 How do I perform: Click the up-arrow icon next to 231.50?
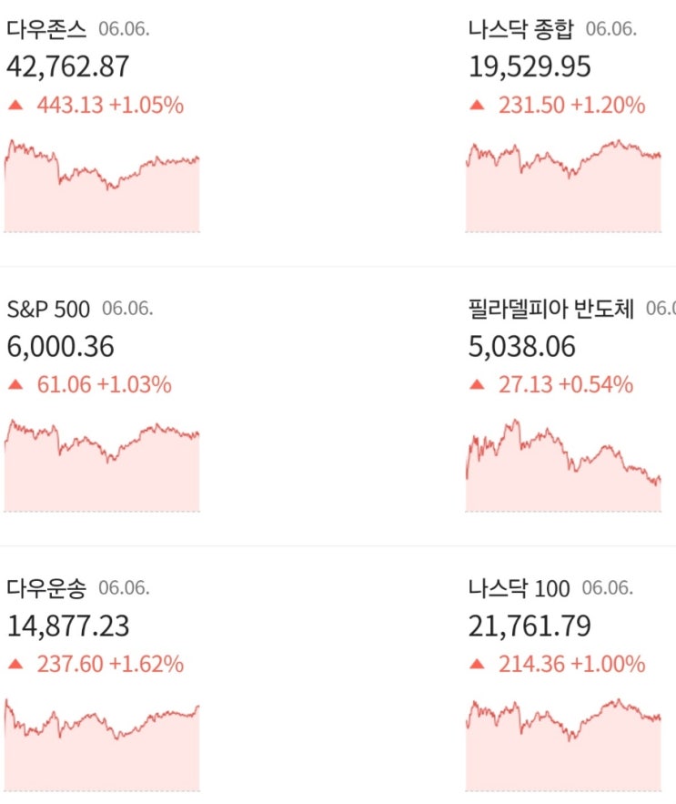click(477, 106)
